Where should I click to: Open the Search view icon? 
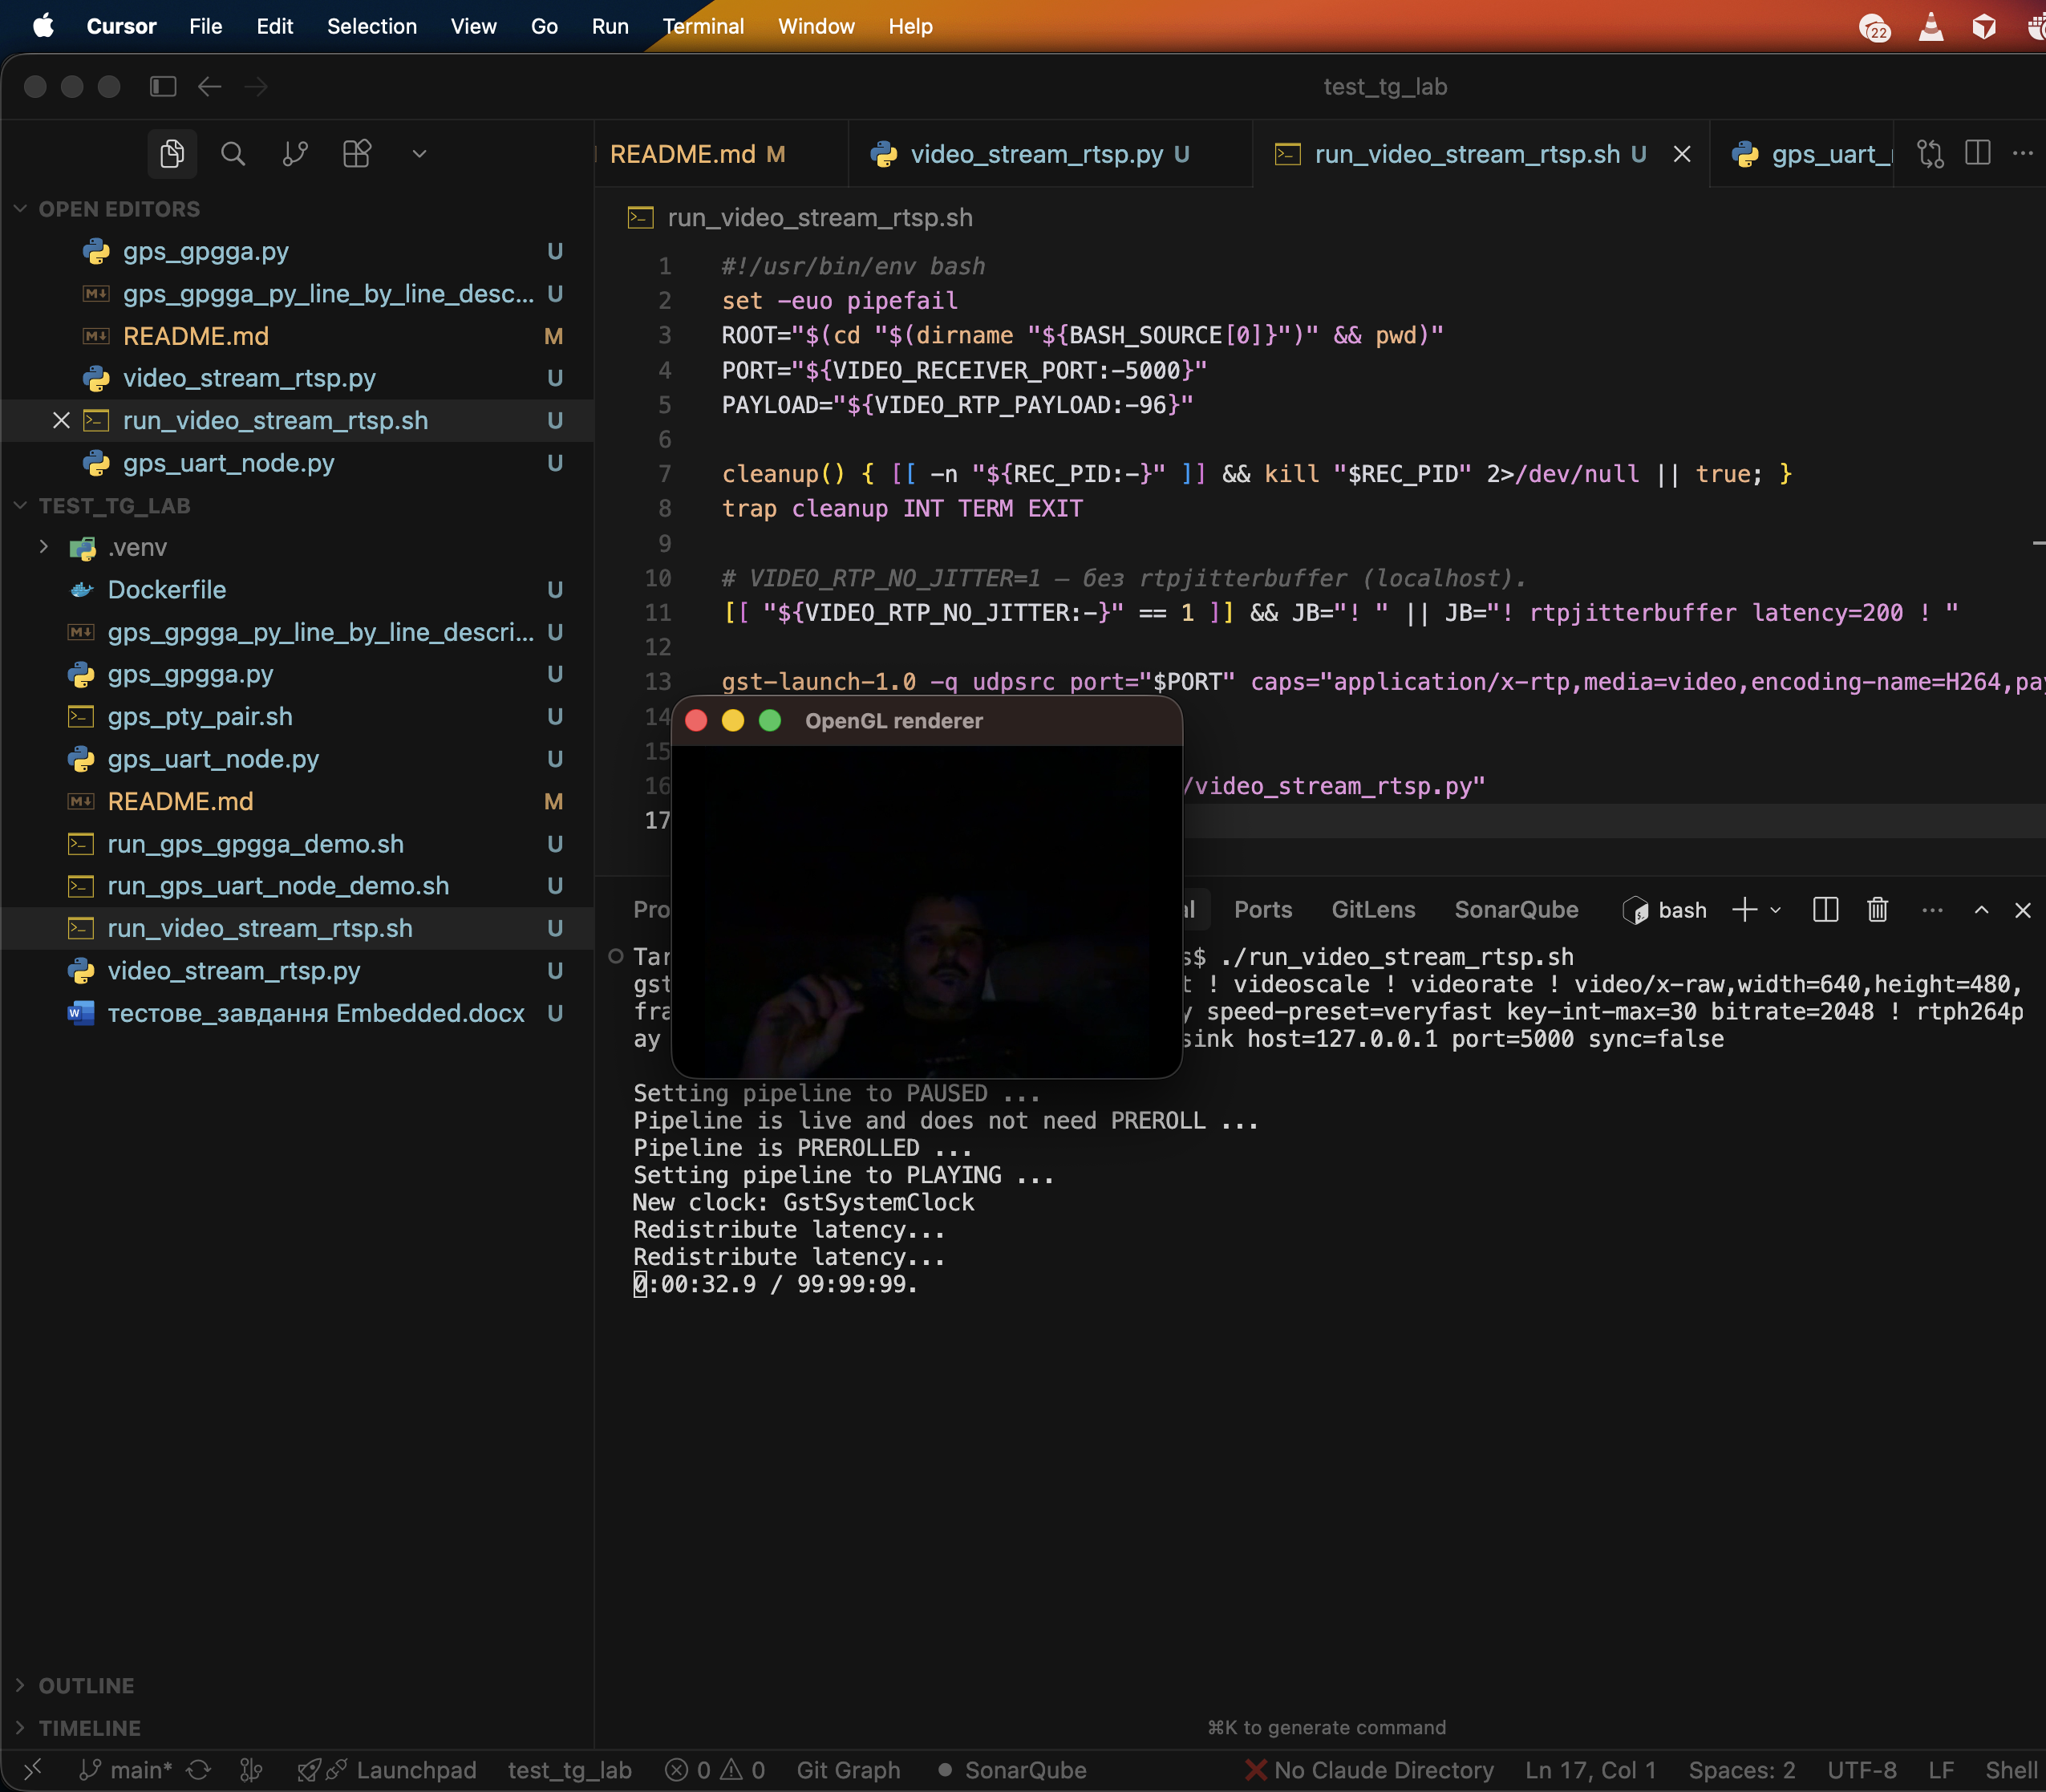click(233, 154)
